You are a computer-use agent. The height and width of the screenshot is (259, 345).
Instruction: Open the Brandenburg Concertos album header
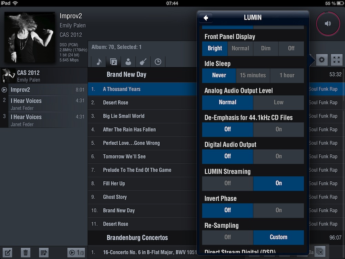[142, 238]
